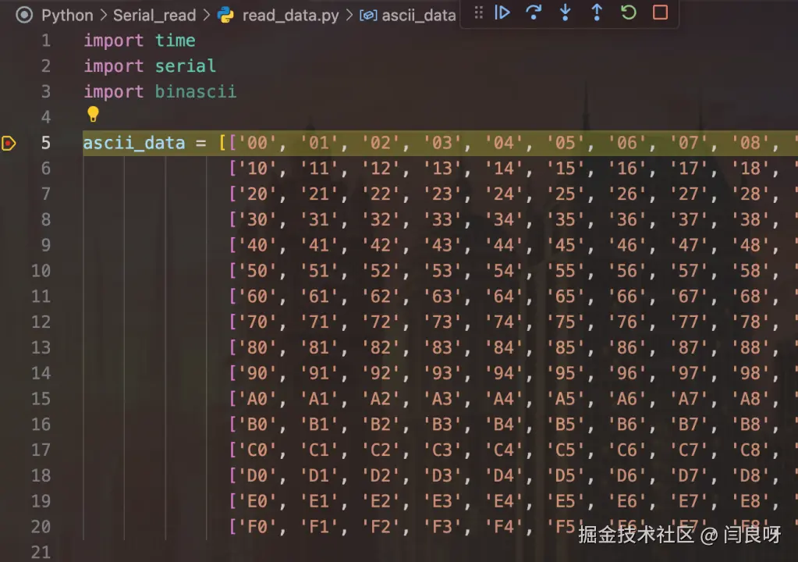The height and width of the screenshot is (562, 798).
Task: Click the 'A5' string on line 15
Action: pos(566,399)
